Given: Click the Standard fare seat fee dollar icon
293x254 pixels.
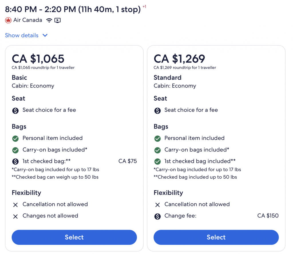Looking at the screenshot, I should pyautogui.click(x=157, y=111).
